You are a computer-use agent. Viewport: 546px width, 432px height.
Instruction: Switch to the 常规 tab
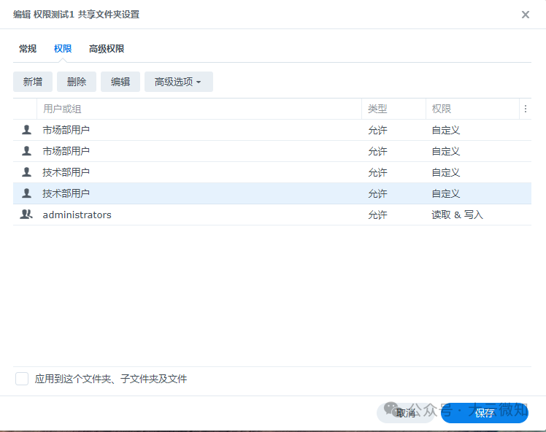[28, 49]
